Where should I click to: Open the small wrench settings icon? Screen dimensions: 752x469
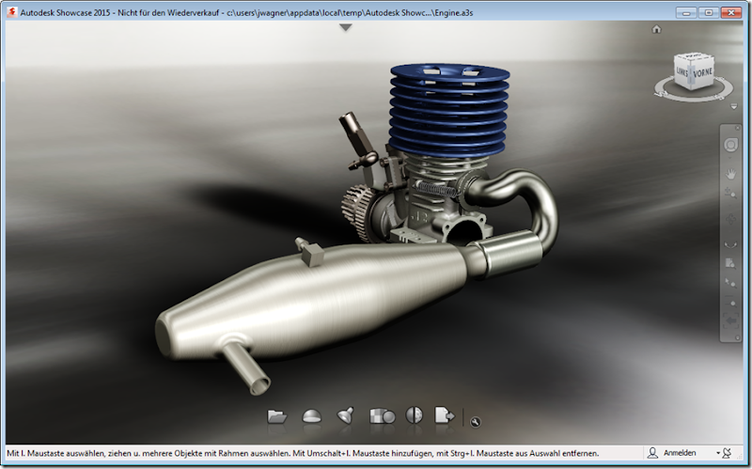click(x=476, y=422)
